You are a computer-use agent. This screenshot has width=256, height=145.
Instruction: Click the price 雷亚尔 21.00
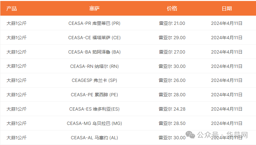click(172, 23)
